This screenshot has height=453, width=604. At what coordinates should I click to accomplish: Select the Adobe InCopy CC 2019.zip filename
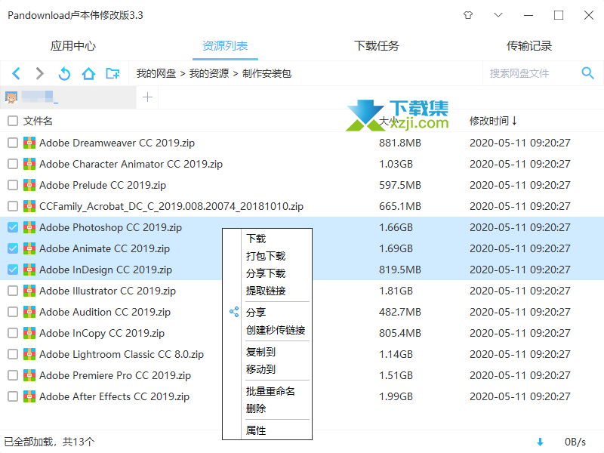pos(102,333)
